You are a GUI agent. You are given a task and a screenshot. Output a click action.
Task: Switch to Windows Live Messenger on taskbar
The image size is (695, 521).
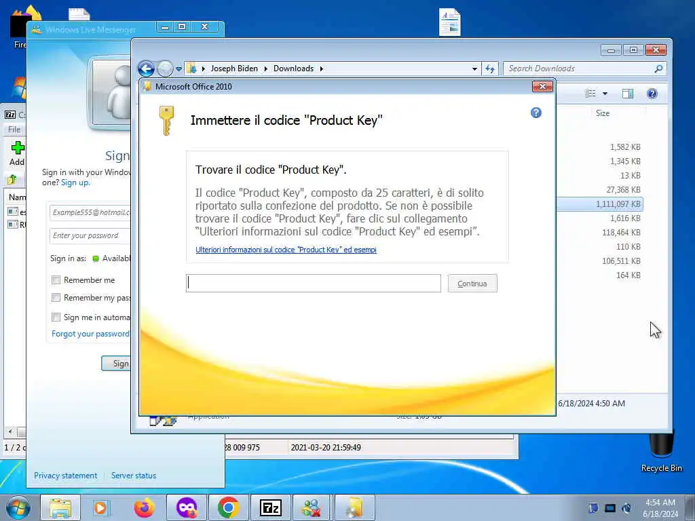312,507
